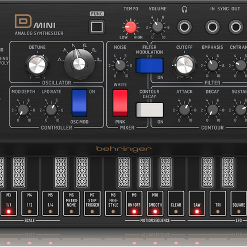Click the ANALOG SYNTHESIZER label
247x247 pixels.
pyautogui.click(x=39, y=33)
